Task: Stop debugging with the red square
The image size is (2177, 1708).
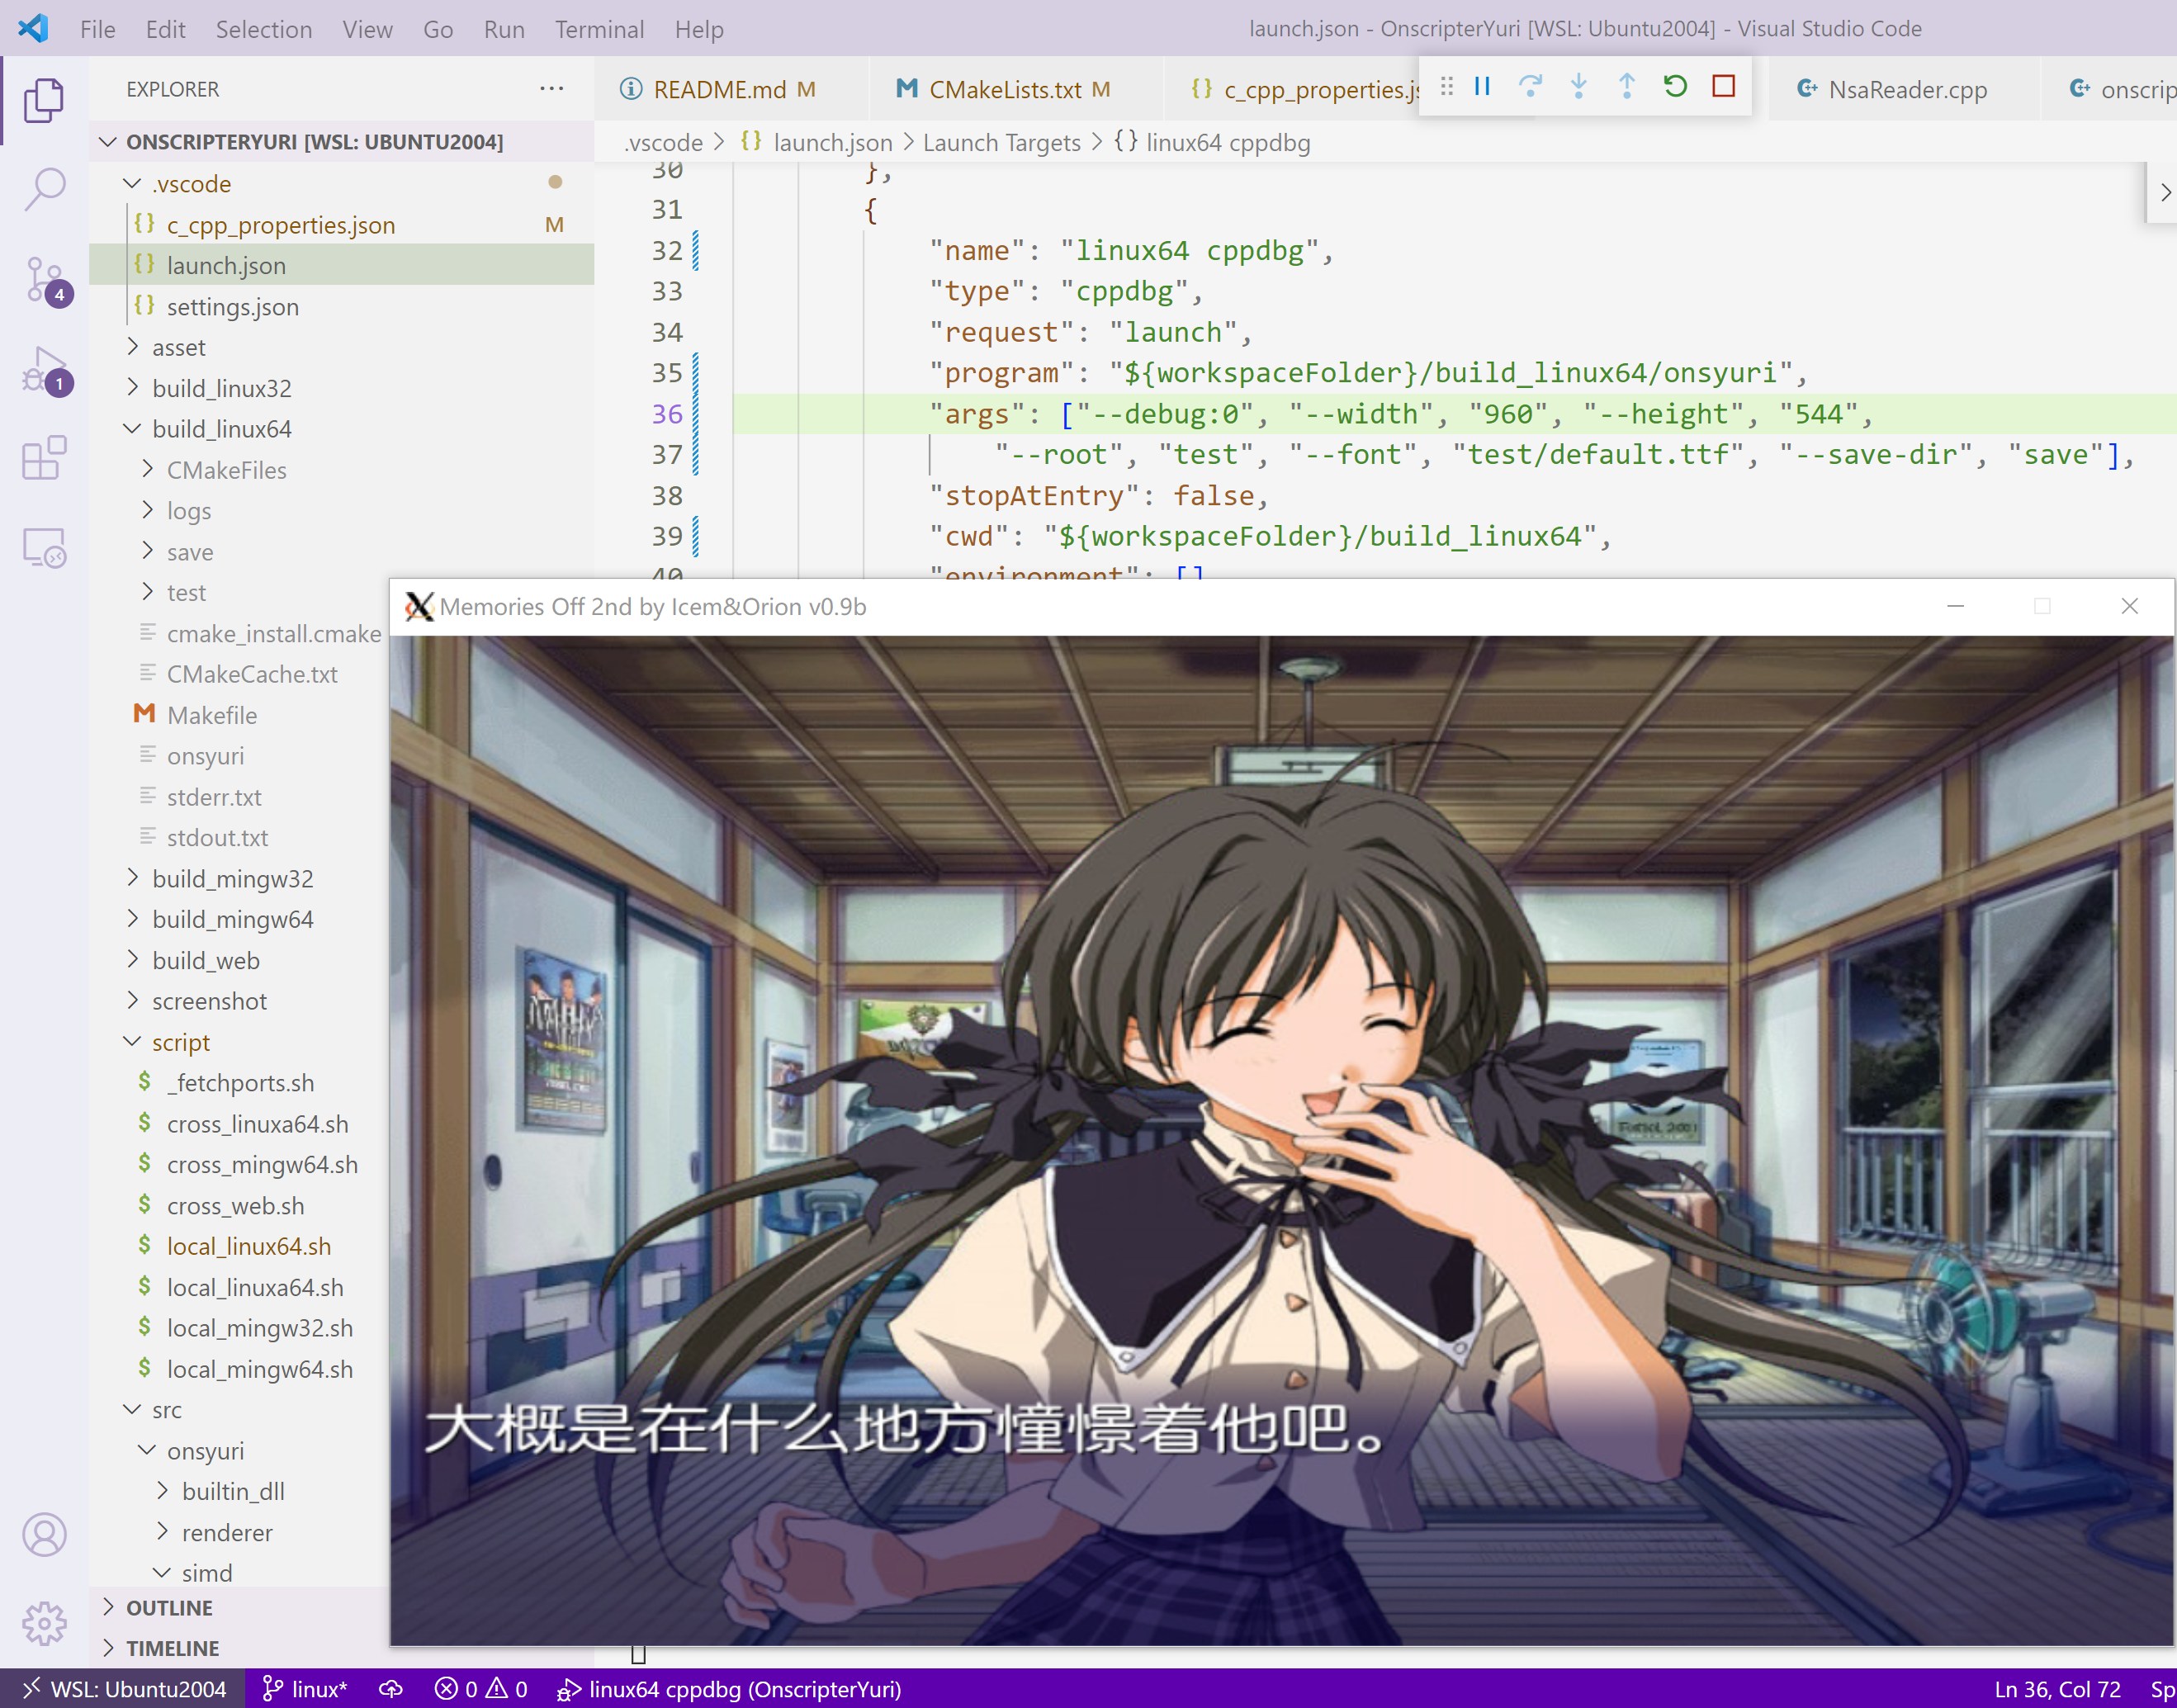Action: point(1723,87)
